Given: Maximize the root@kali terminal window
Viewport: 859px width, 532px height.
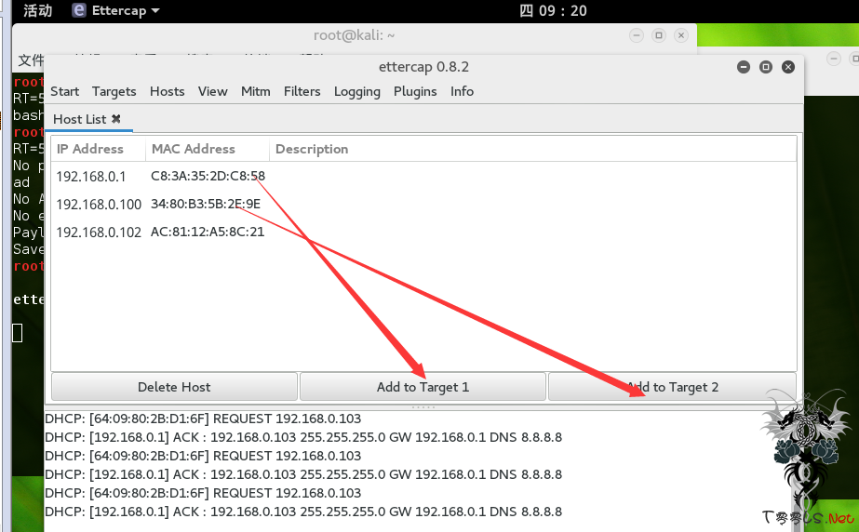Looking at the screenshot, I should (659, 35).
